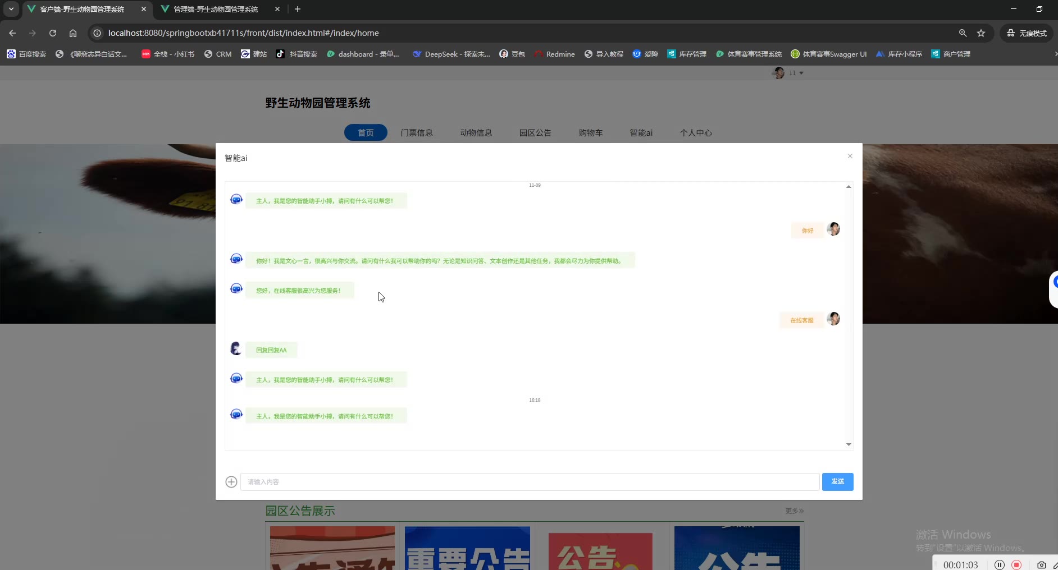Image resolution: width=1058 pixels, height=570 pixels.
Task: Close the 管理端-野生动物园管理系统 browser tab
Action: (x=277, y=10)
